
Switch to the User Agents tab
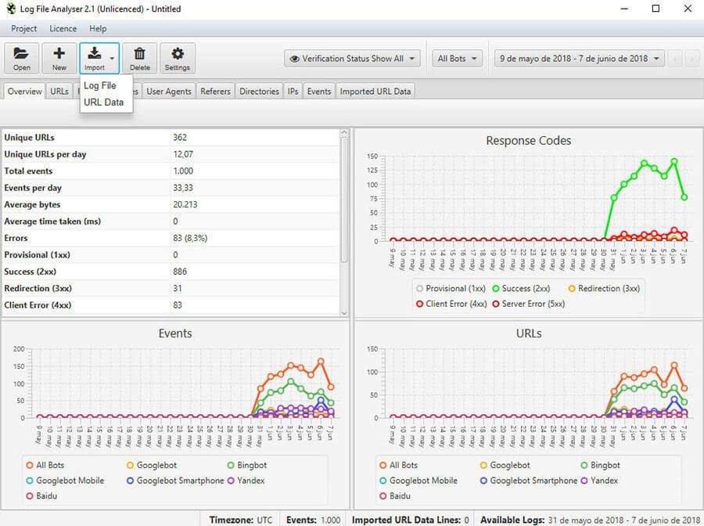(x=169, y=91)
